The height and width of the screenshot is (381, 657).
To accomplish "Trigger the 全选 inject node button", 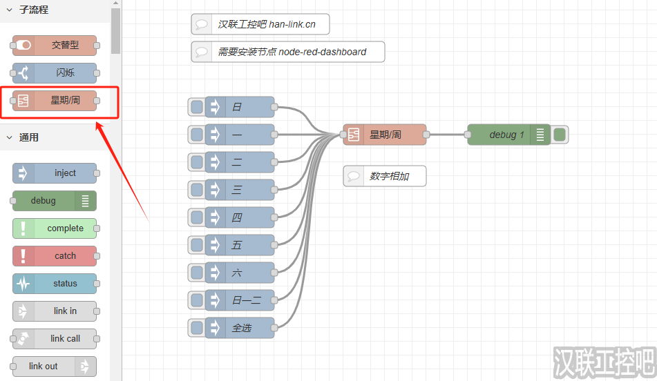I will [197, 328].
